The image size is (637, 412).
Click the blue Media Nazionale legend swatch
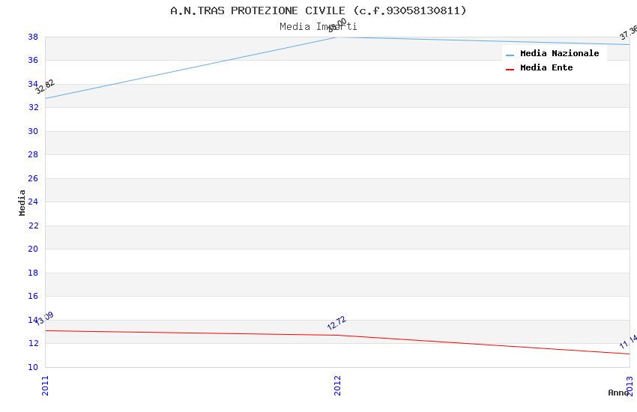pyautogui.click(x=510, y=55)
